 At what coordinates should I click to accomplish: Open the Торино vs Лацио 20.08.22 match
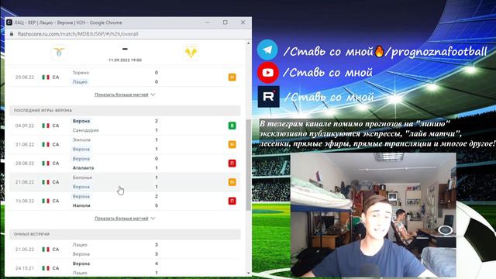[125, 77]
